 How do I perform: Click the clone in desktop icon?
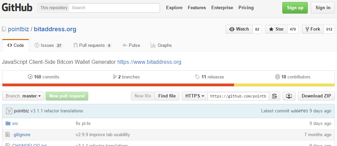[289, 96]
